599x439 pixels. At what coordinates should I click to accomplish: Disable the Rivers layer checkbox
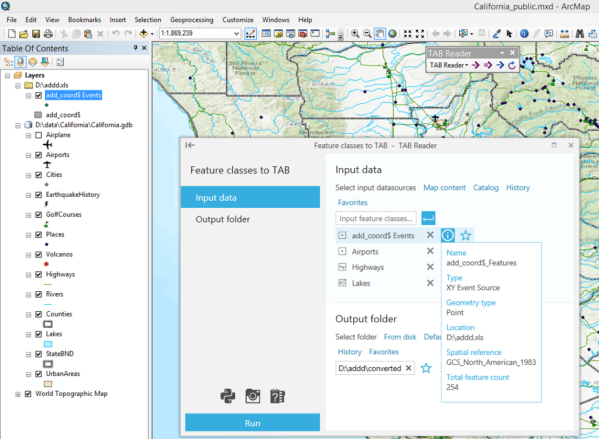(x=39, y=294)
